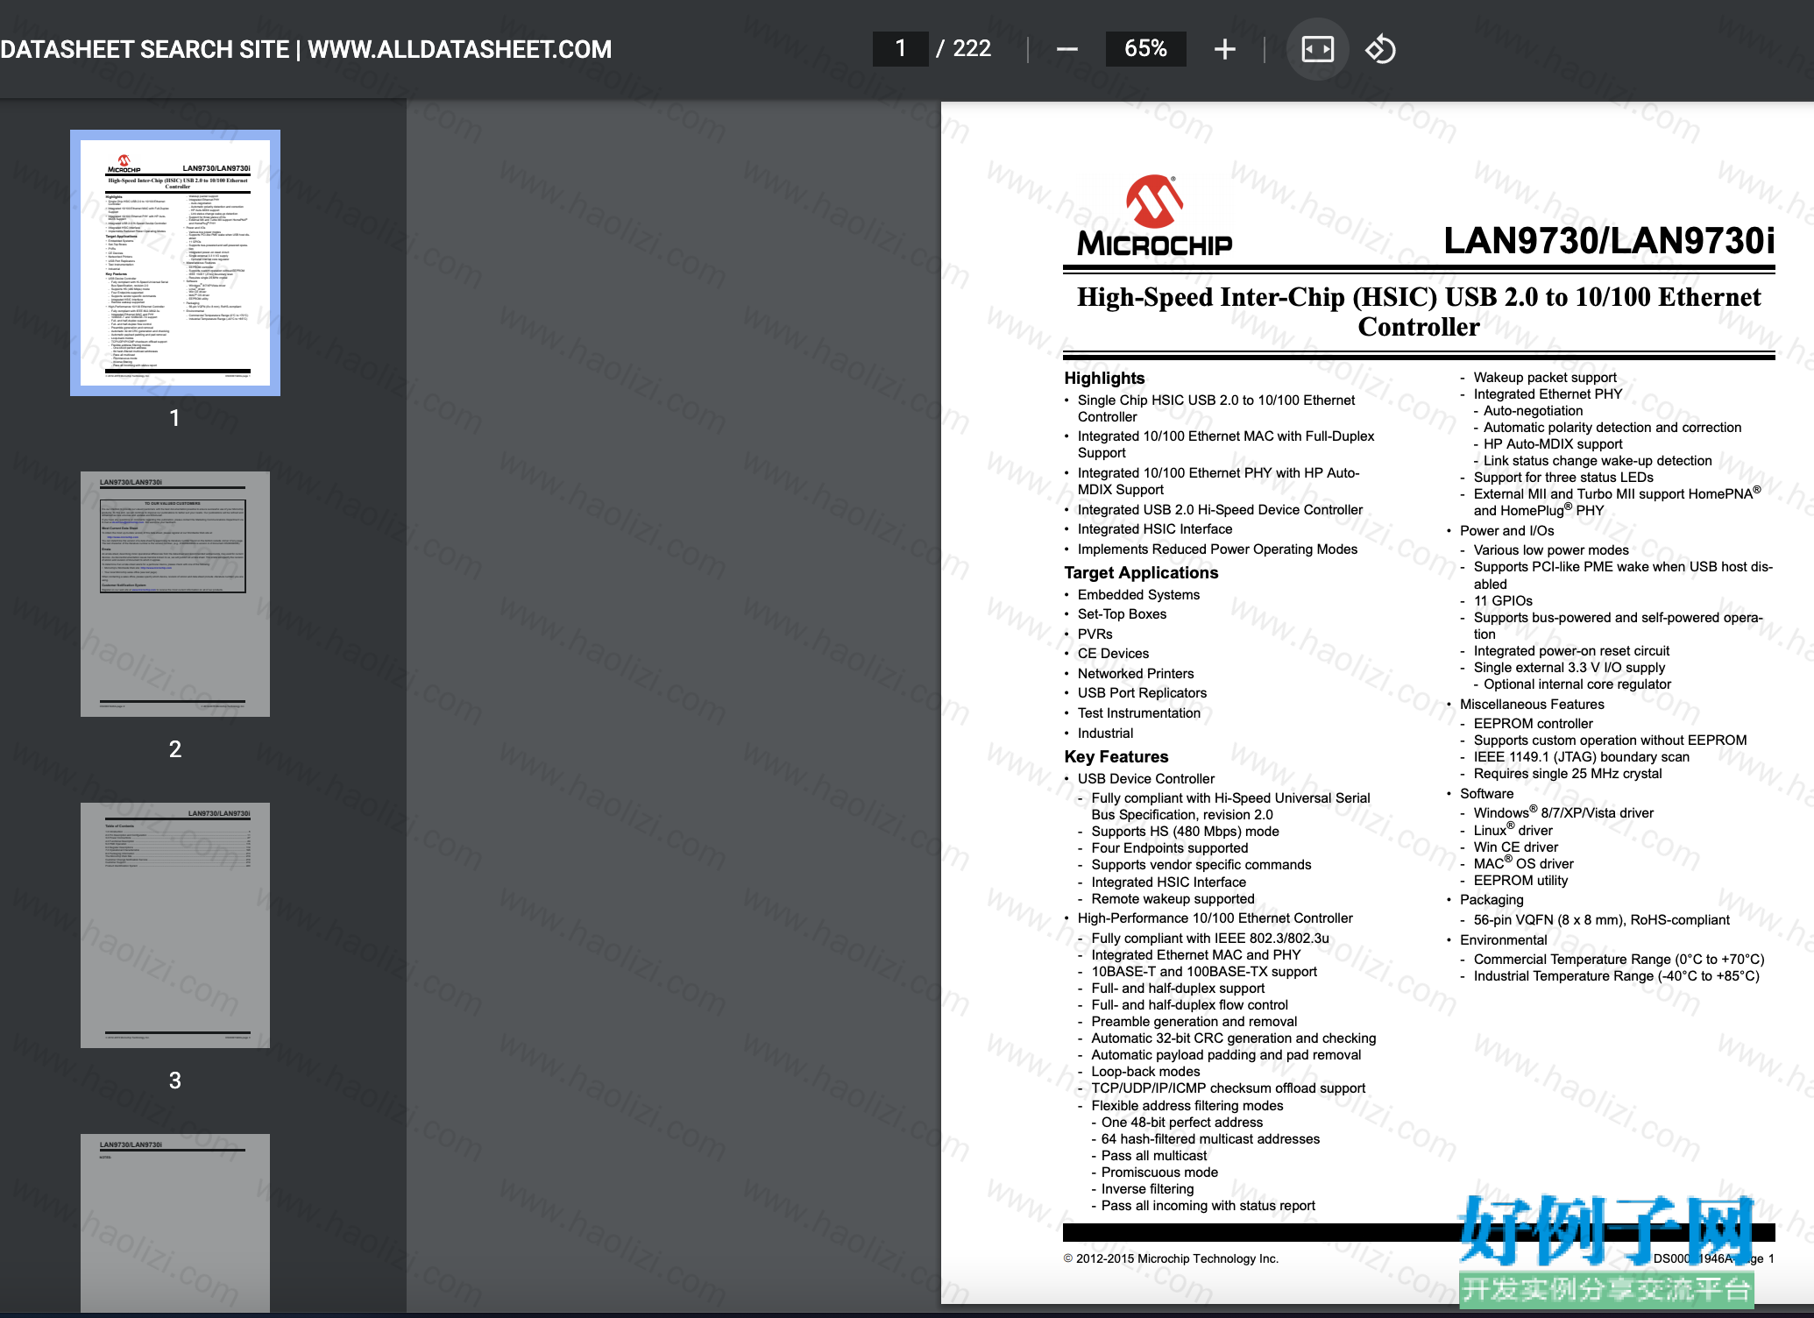Click the 'USB Port Replicators' list item
Image resolution: width=1814 pixels, height=1318 pixels.
[x=1142, y=692]
